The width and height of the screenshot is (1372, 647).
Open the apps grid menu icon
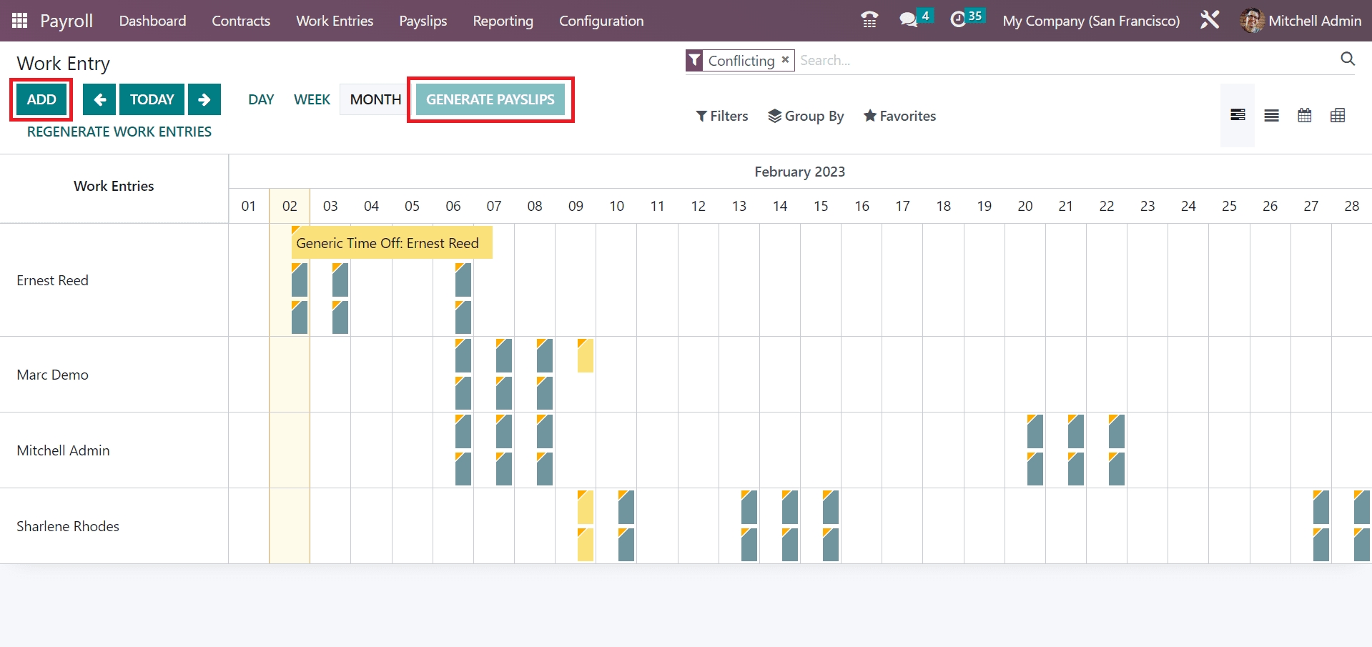(x=19, y=21)
